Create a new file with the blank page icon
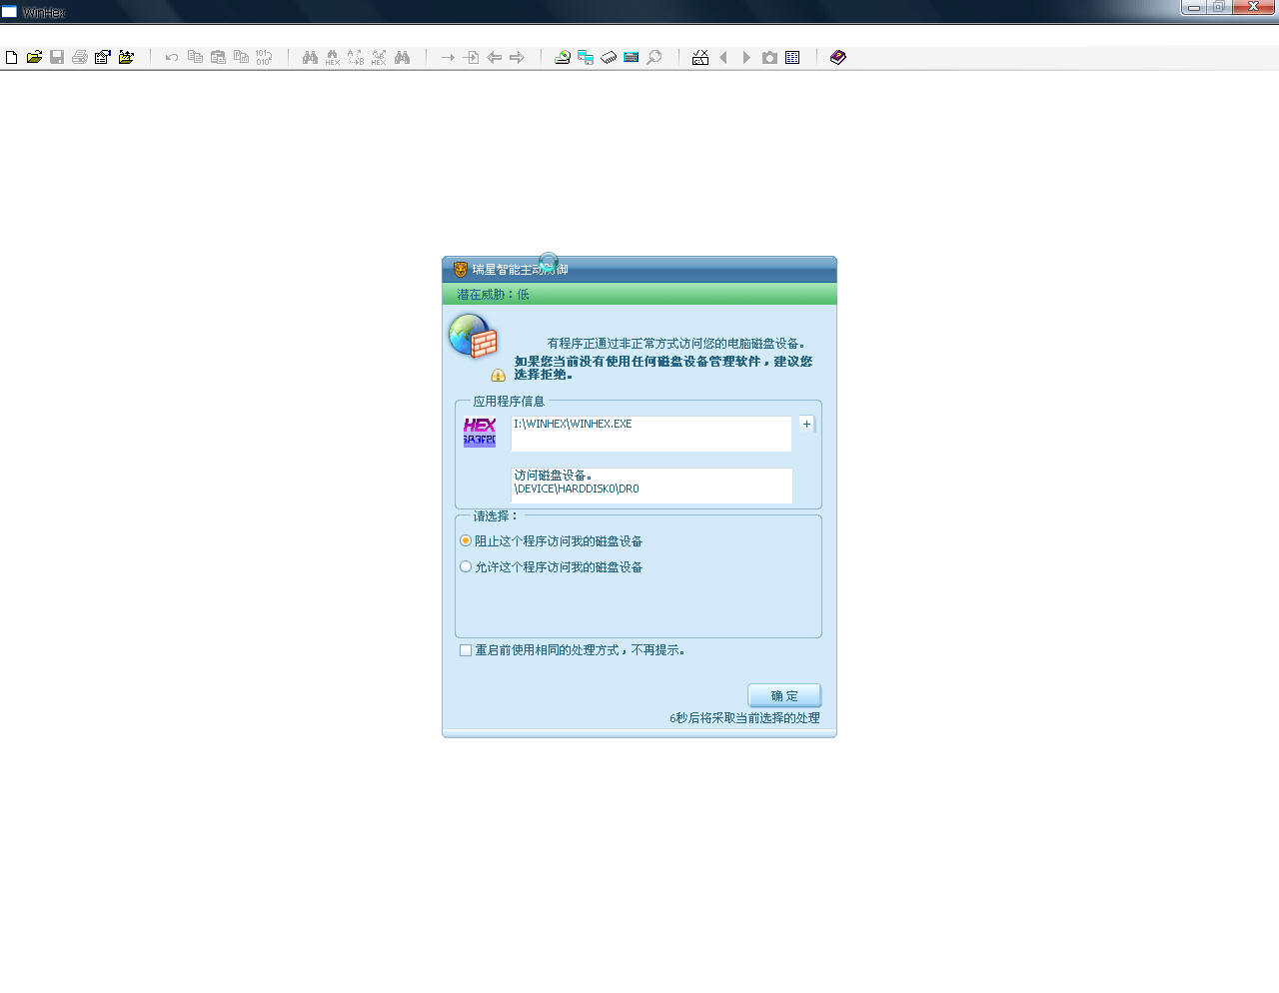 click(12, 57)
